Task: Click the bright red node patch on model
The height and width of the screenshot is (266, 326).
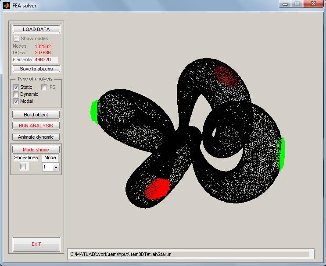Action: (158, 188)
